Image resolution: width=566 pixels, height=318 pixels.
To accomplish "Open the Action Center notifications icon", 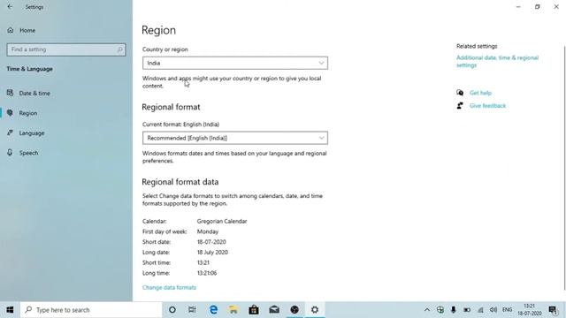I will pyautogui.click(x=553, y=310).
